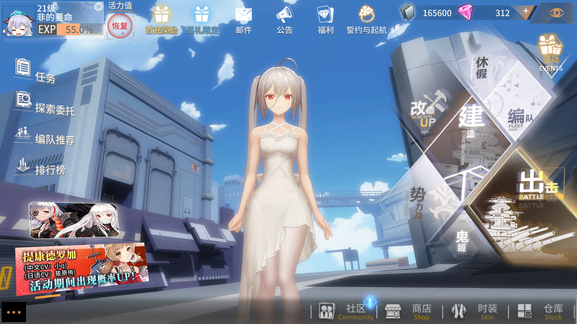The image size is (577, 324).
Task: Open the 社区 Community tab
Action: pyautogui.click(x=346, y=311)
